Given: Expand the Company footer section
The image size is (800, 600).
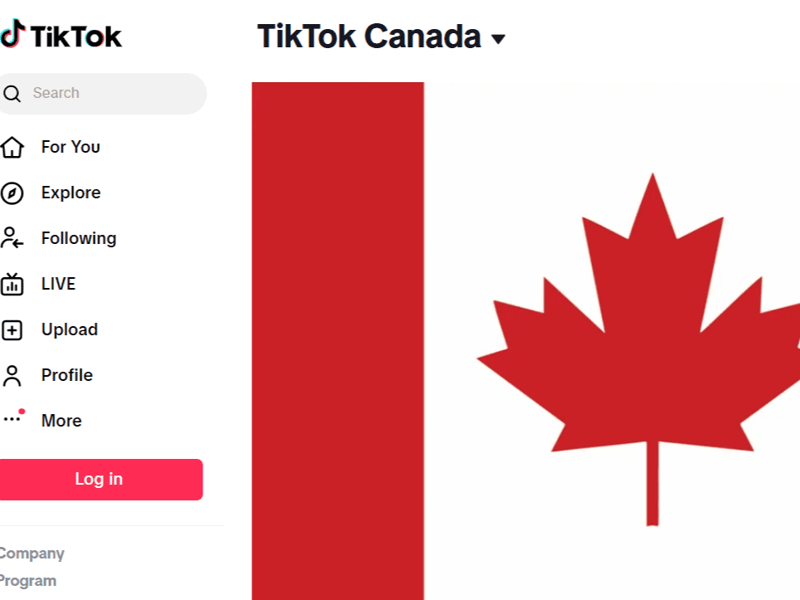Looking at the screenshot, I should pyautogui.click(x=32, y=554).
